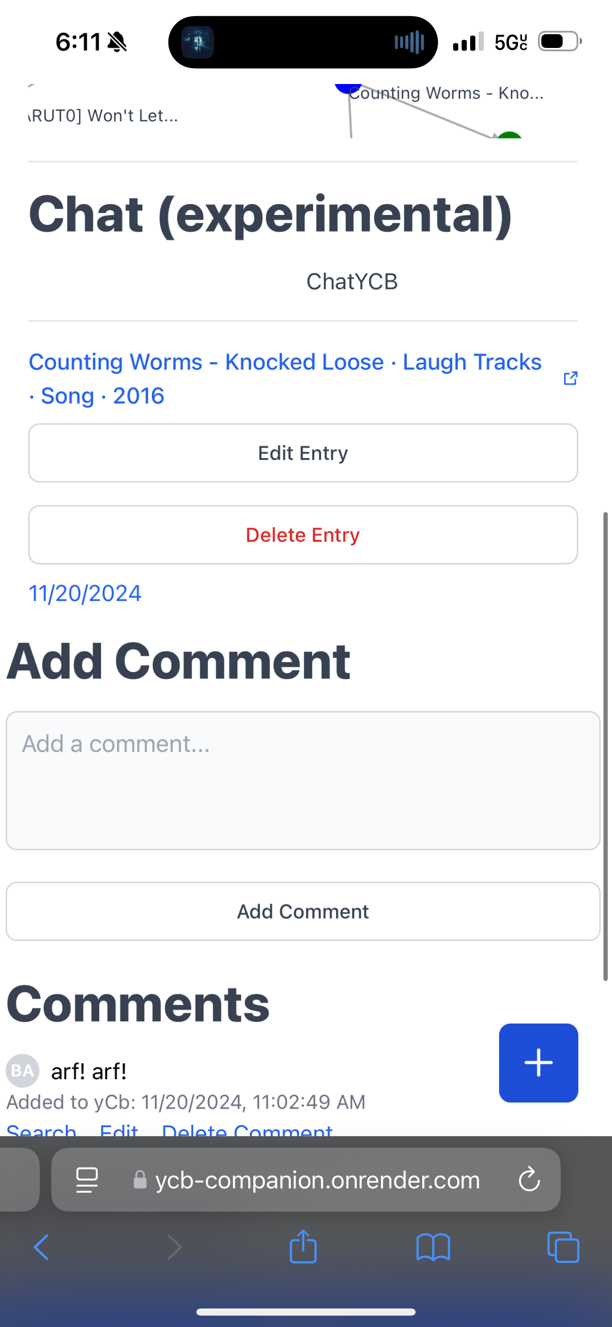Open Safari page settings reader icon
The height and width of the screenshot is (1327, 612).
pos(87,1180)
